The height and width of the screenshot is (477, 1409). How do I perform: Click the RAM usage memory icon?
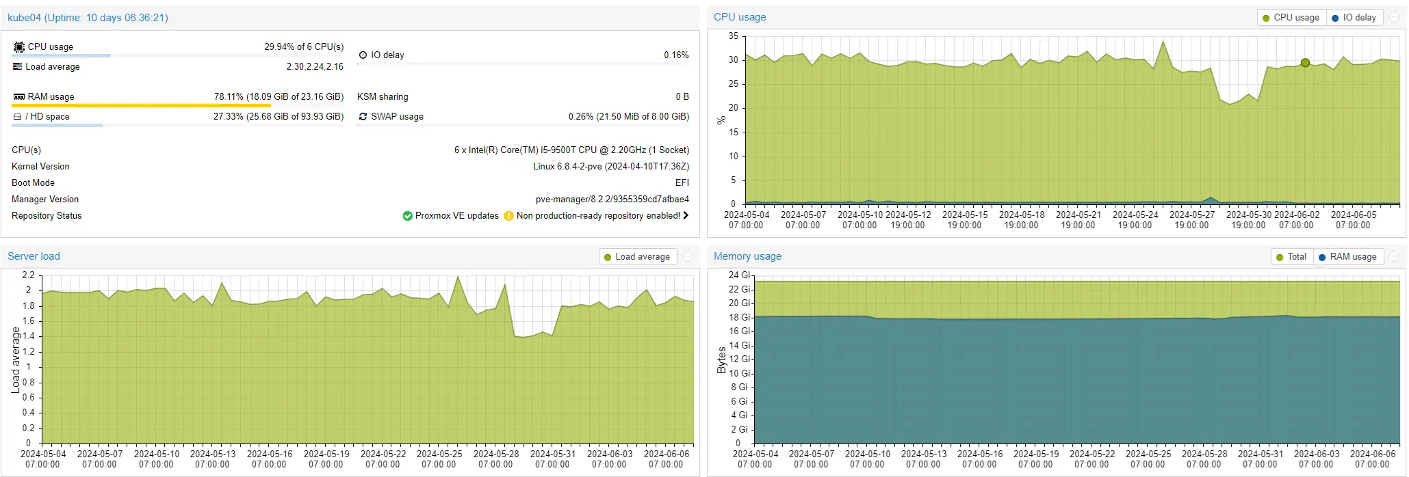tap(18, 97)
